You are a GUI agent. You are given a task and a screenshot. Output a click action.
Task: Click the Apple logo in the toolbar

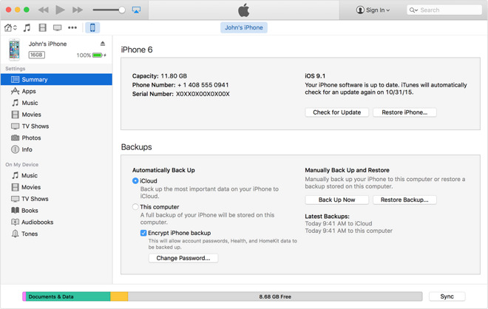click(244, 10)
